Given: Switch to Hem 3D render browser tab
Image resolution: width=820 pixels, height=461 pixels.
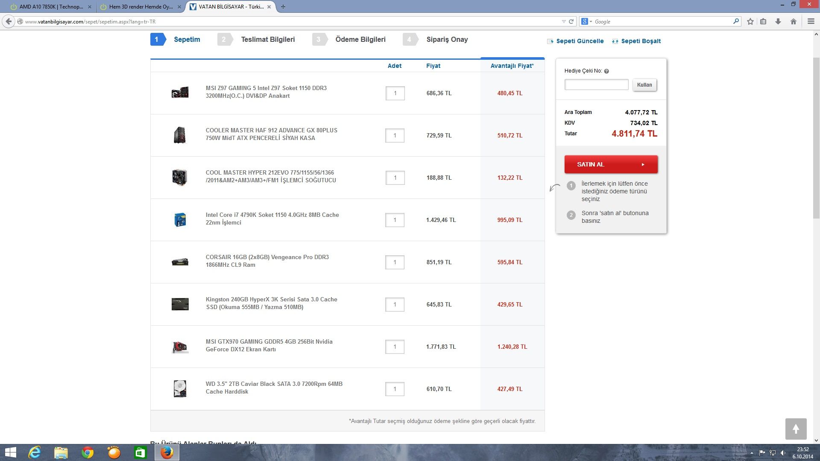Looking at the screenshot, I should click(141, 7).
